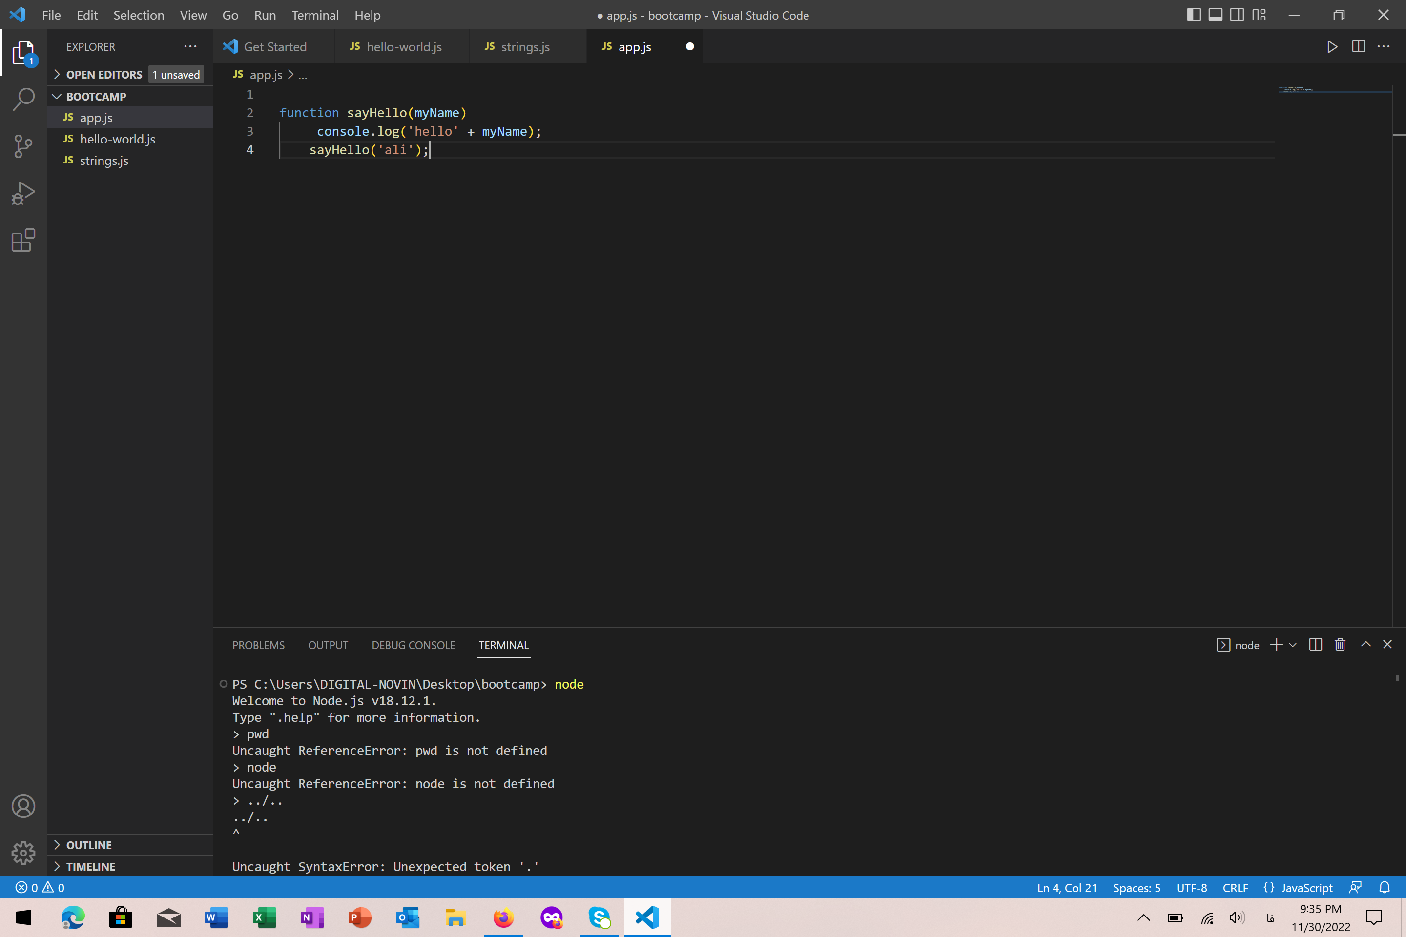The height and width of the screenshot is (937, 1406).
Task: Open the new terminal launch profile dropdown
Action: 1292,645
